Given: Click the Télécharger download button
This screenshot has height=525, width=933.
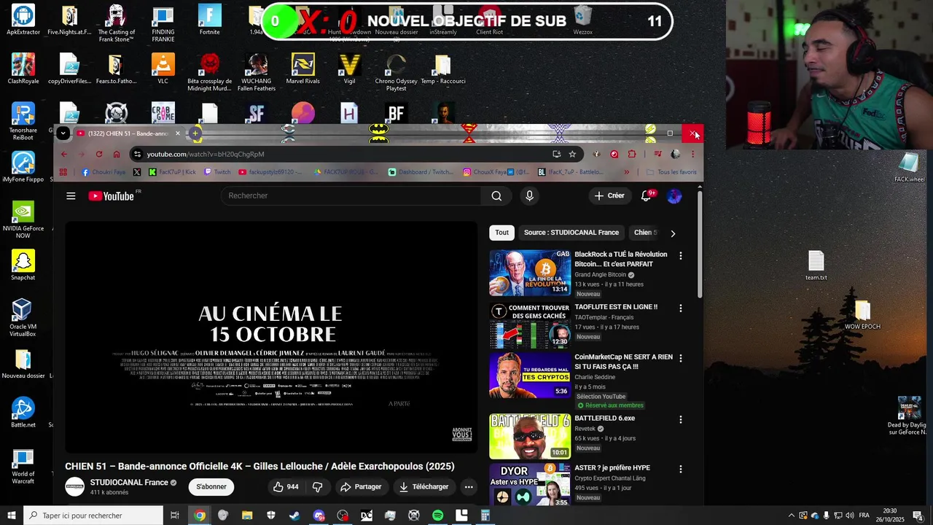Looking at the screenshot, I should [x=423, y=486].
